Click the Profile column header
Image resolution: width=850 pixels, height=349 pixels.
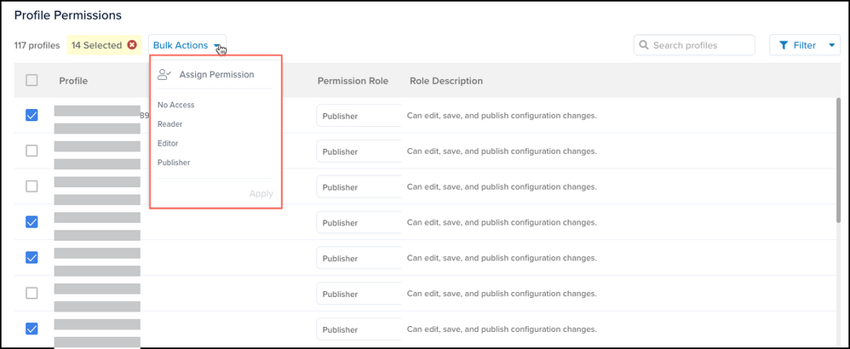73,81
